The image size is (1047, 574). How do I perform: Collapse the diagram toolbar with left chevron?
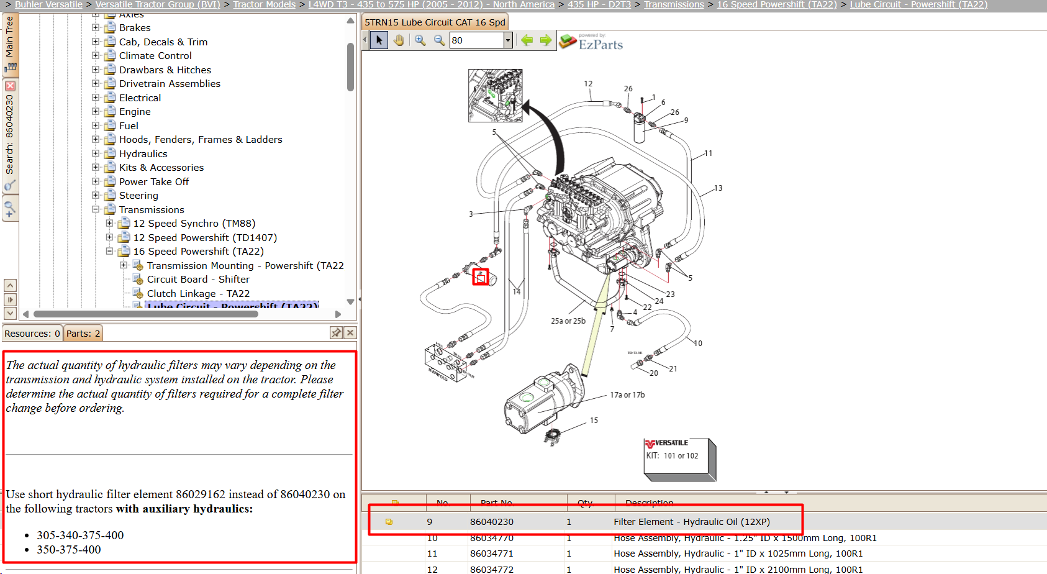[365, 40]
